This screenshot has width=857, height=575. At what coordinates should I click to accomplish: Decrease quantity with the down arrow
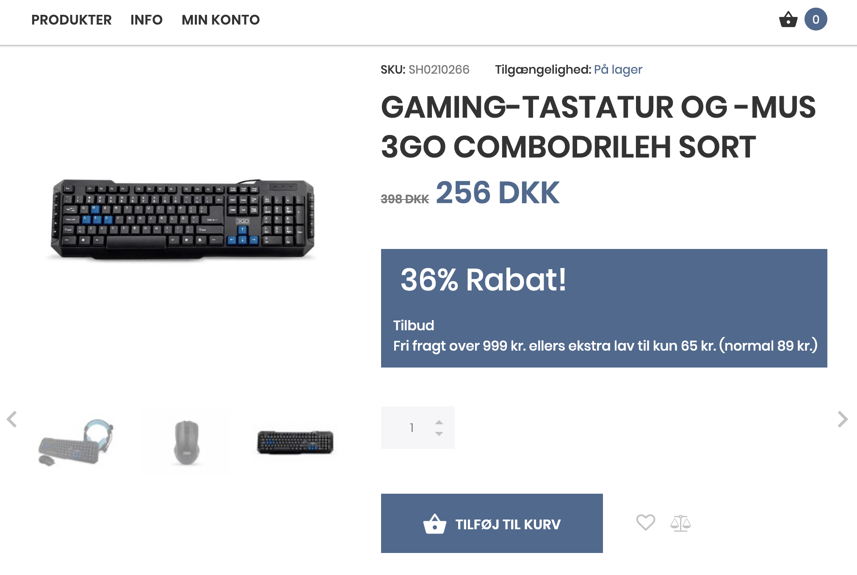439,434
